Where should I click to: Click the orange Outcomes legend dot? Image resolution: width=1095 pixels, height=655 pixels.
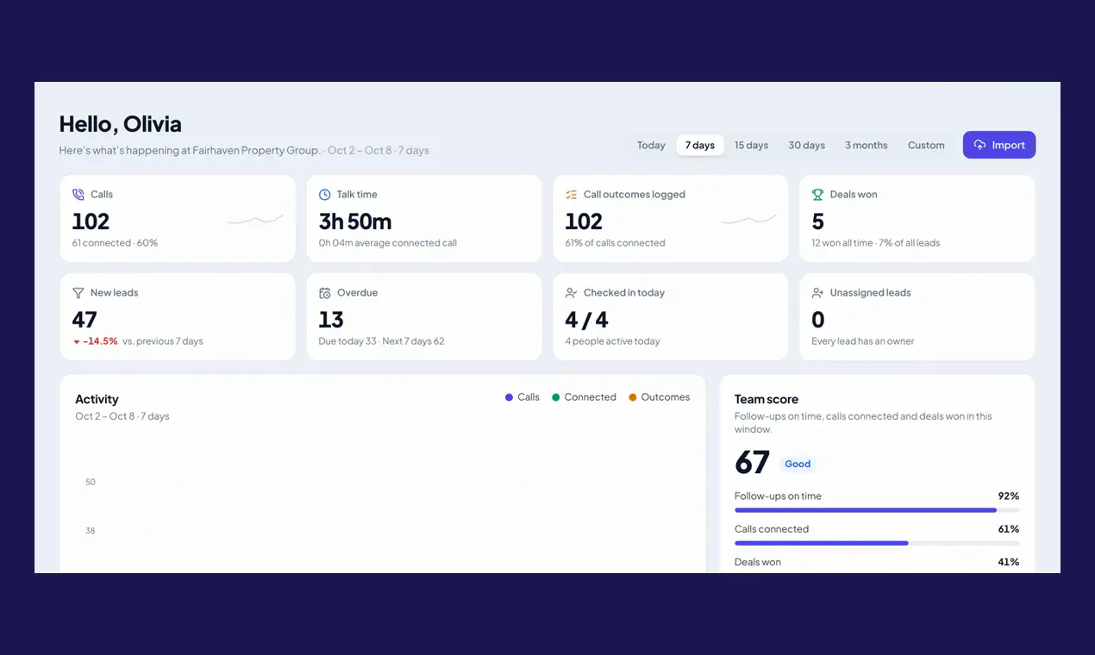click(633, 397)
